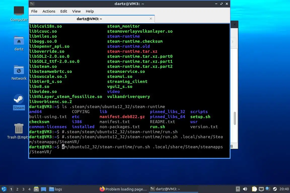Click the manifest.deb822.gz filename
This screenshot has width=290, height=193.
tap(122, 117)
